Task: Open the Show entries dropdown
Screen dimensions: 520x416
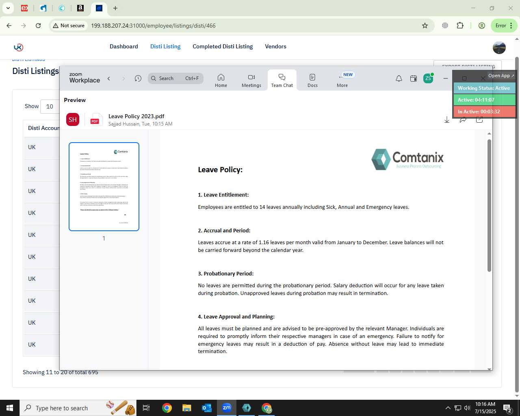Action: (50, 106)
